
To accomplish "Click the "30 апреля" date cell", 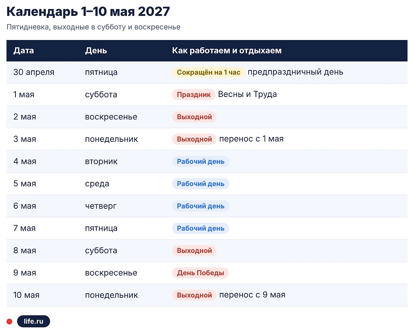I will pos(34,72).
